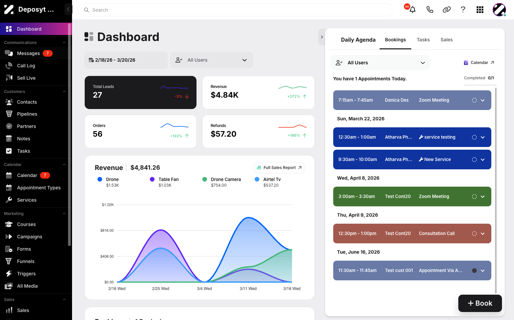Open the Refunds $57.20 card

tap(259, 131)
